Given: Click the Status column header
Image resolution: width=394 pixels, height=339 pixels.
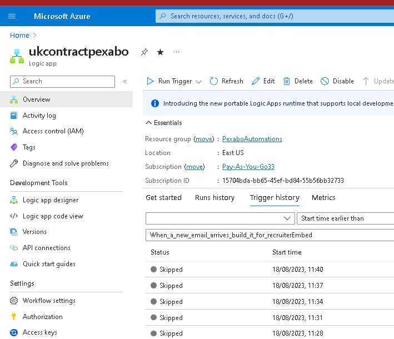Looking at the screenshot, I should 160,252.
